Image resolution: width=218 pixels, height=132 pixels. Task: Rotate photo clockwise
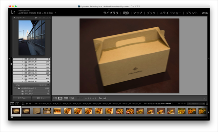click(105, 98)
